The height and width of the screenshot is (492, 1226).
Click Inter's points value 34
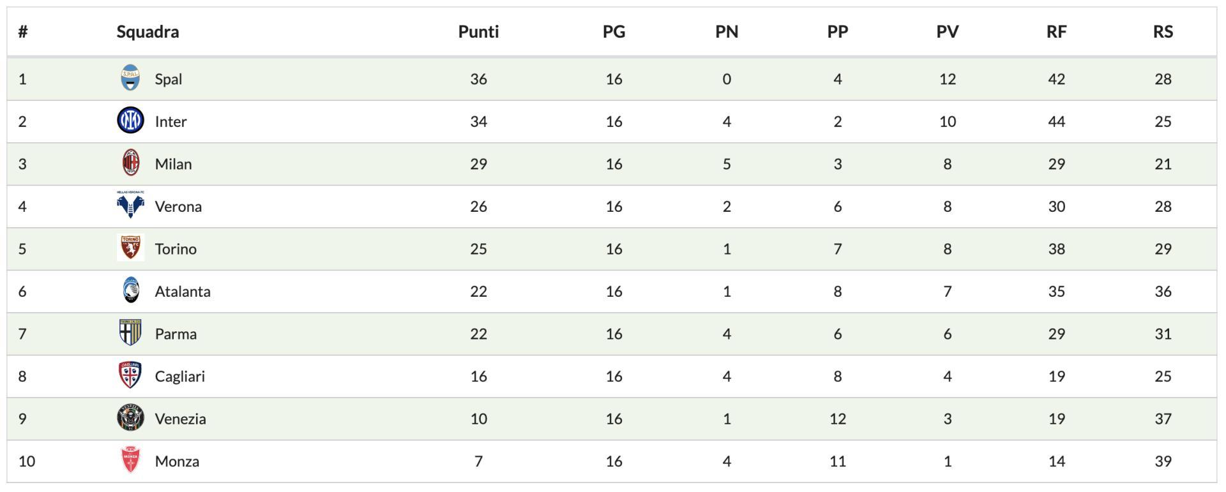478,121
